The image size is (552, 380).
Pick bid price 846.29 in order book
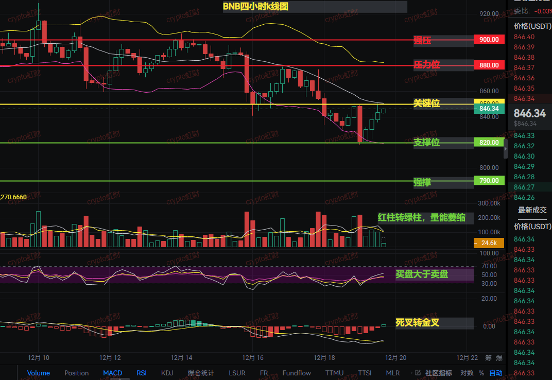point(524,166)
